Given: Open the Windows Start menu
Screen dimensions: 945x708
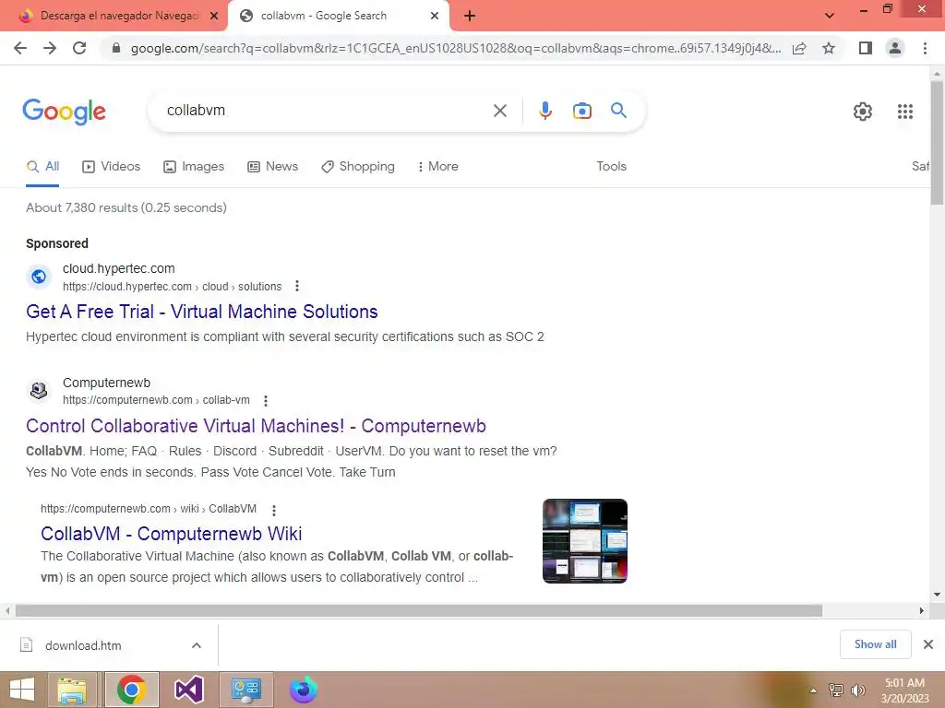Looking at the screenshot, I should click(x=22, y=690).
